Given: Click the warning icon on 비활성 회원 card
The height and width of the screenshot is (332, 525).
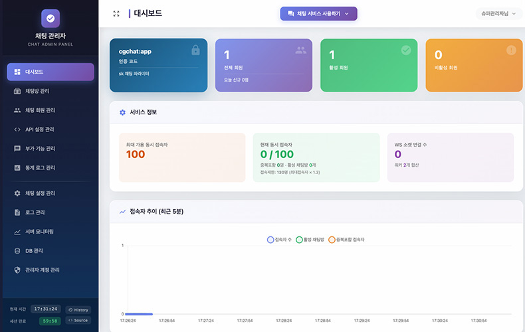Looking at the screenshot, I should click(511, 50).
